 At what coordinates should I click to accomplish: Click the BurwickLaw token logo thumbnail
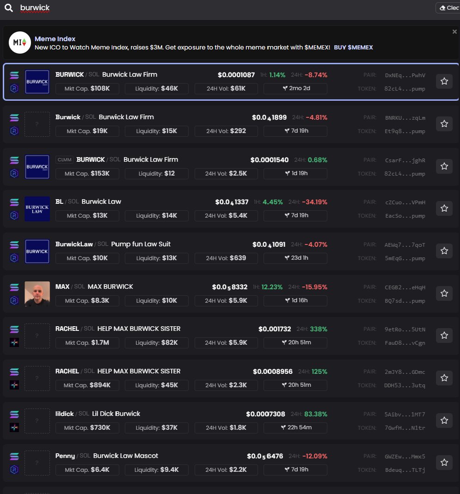pyautogui.click(x=37, y=251)
